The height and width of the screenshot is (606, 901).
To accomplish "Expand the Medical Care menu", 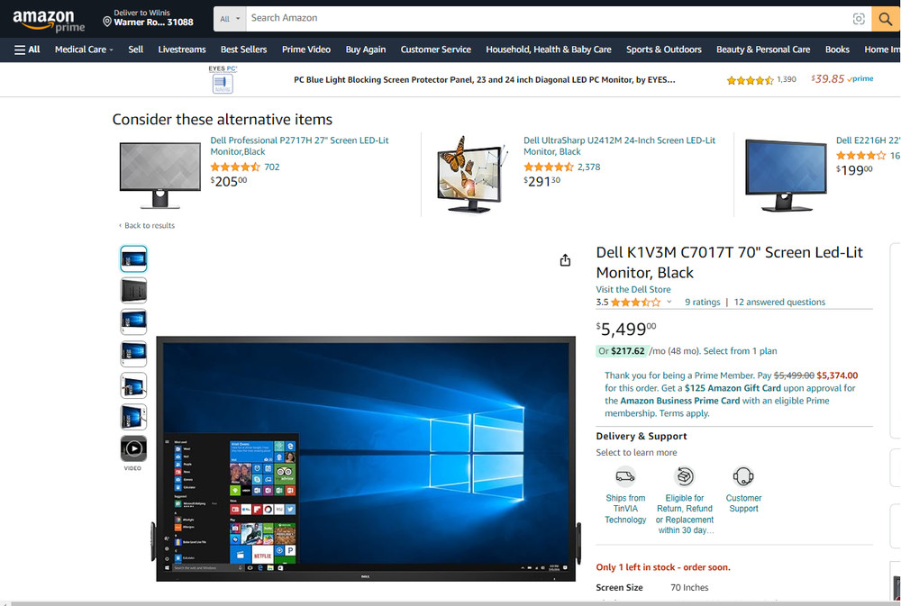I will point(84,50).
